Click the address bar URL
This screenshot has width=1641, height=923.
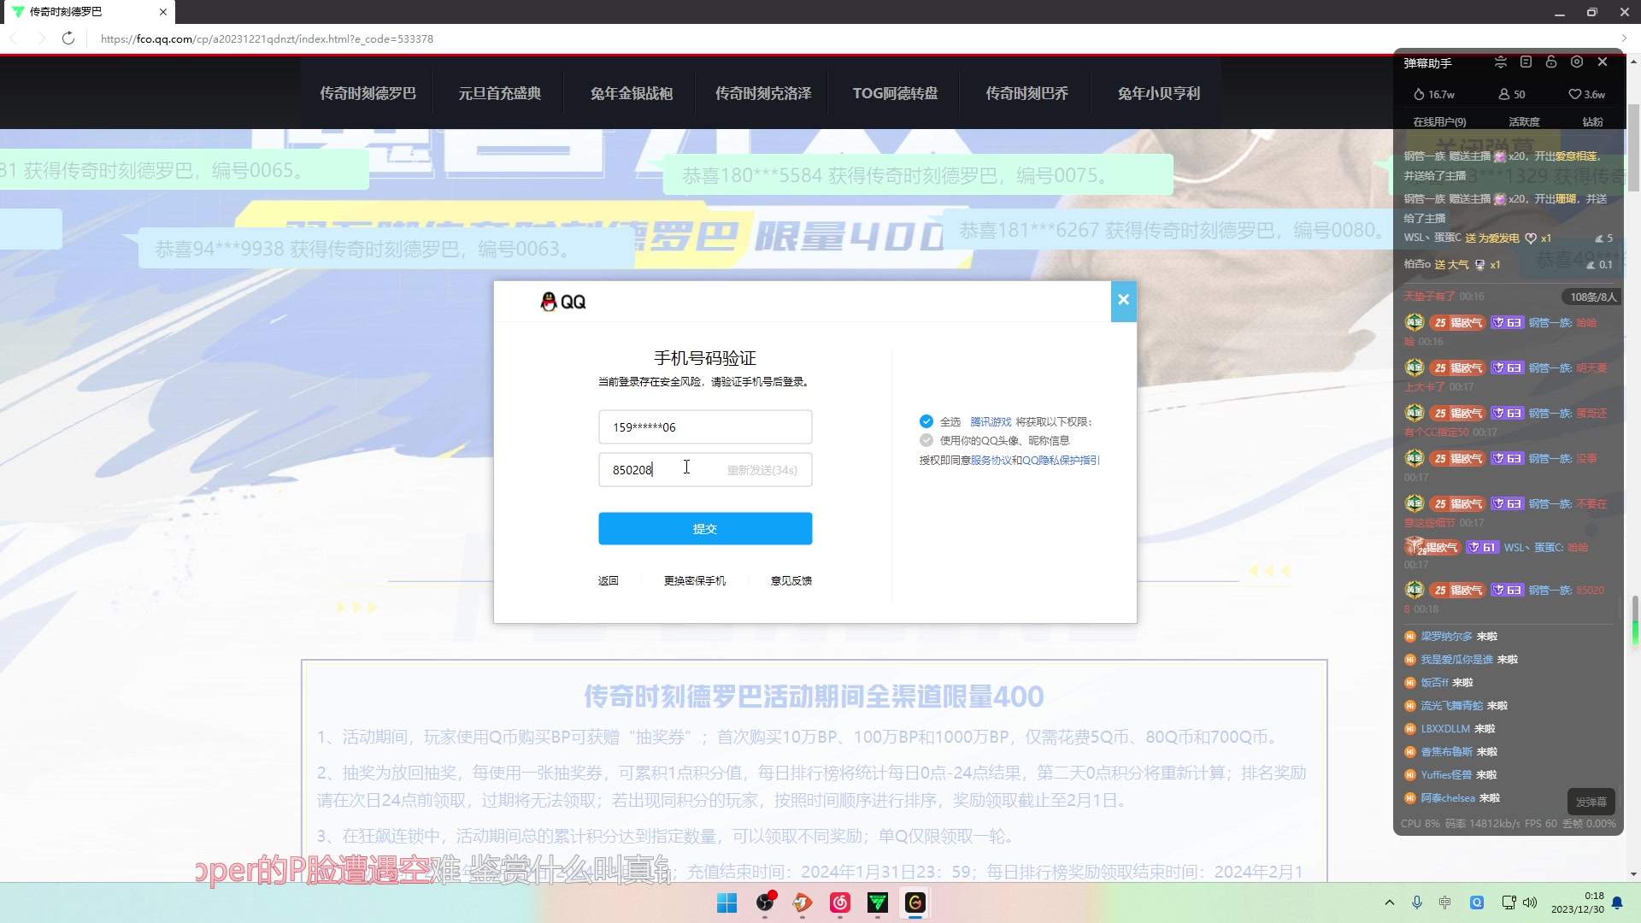coord(267,38)
